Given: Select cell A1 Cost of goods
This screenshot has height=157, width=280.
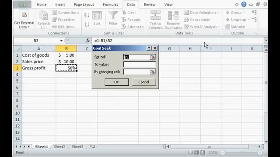Looking at the screenshot, I should coord(38,55).
